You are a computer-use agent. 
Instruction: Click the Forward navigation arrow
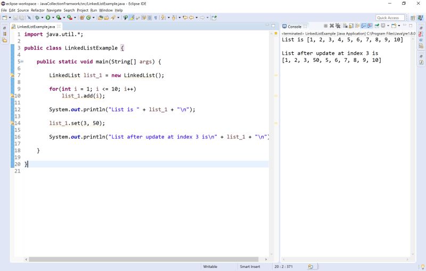click(202, 18)
